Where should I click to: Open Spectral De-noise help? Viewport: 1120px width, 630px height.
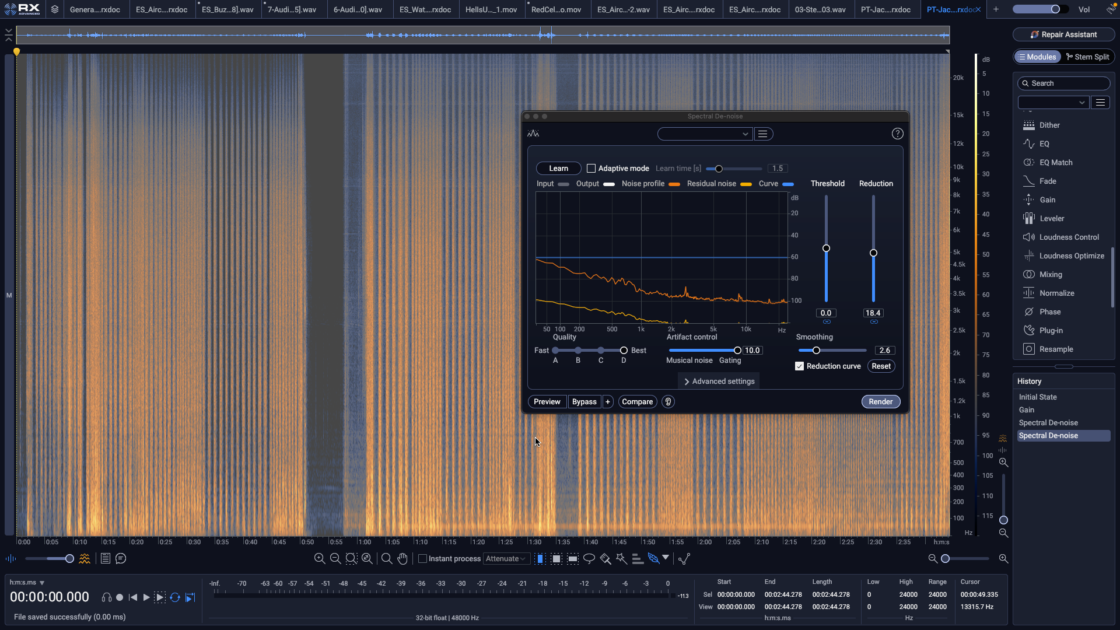coord(897,134)
